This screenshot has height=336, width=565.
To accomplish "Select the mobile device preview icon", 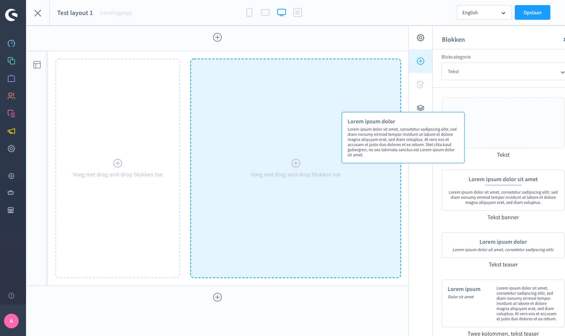I will point(249,13).
